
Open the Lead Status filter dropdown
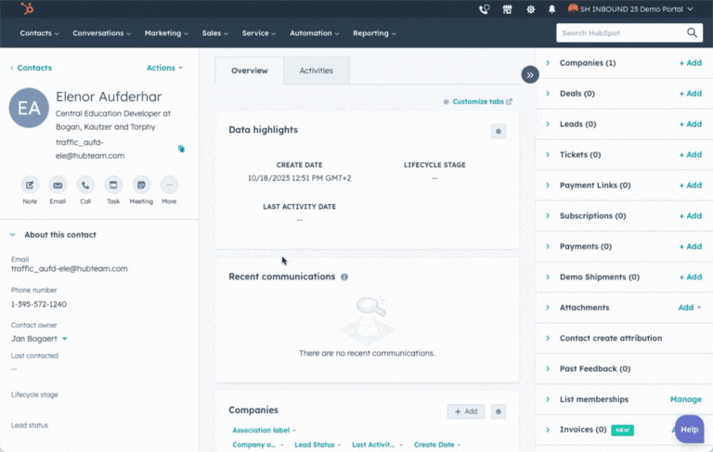318,445
